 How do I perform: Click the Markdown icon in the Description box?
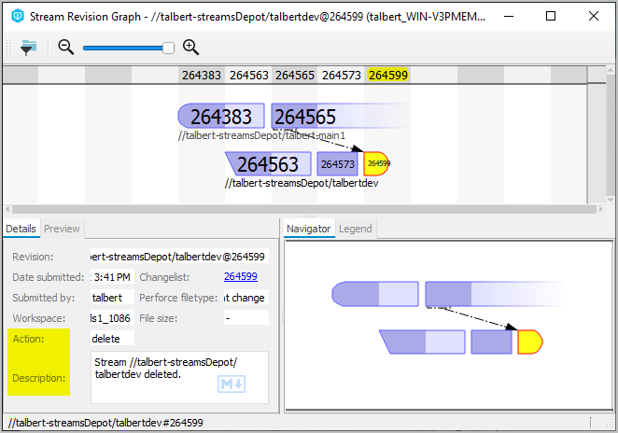coord(230,384)
